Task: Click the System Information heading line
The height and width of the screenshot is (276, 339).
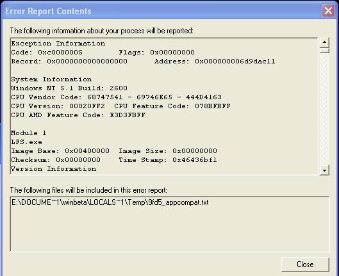Action: point(51,79)
